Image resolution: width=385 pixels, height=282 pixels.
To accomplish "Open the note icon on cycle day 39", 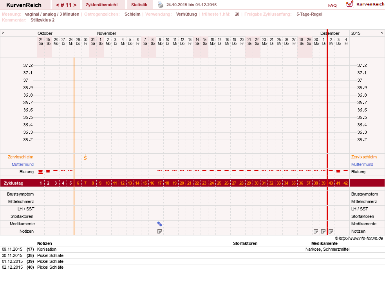I will [324, 231].
